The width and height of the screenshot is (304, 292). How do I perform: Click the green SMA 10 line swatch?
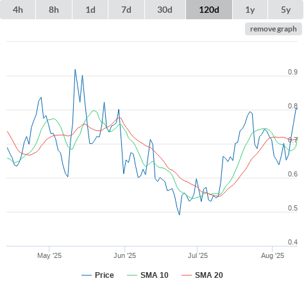tap(132, 275)
